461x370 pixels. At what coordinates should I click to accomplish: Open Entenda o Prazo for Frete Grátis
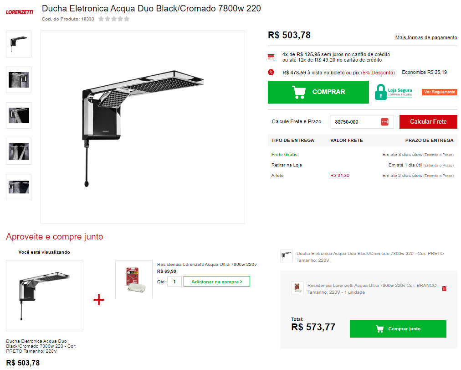(x=438, y=155)
